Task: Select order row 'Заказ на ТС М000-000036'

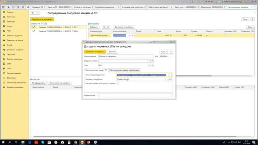Action: [58, 31]
